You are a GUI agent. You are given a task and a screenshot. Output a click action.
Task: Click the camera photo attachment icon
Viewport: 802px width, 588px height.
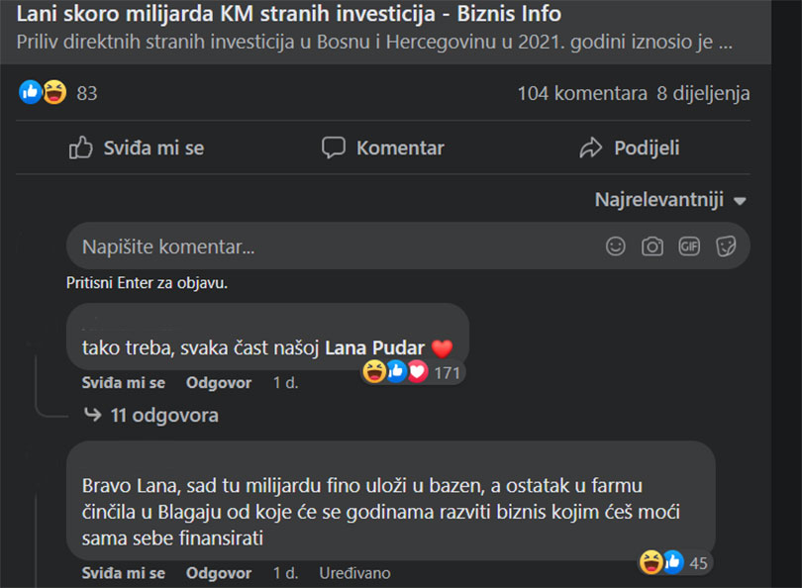(x=652, y=246)
